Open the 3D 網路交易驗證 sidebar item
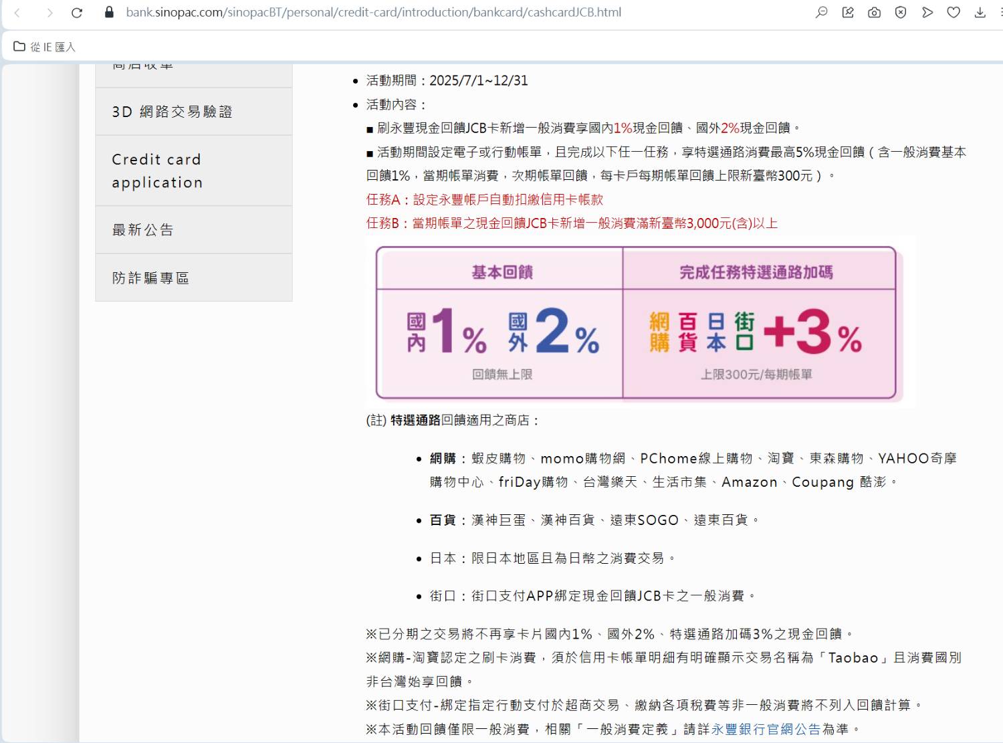The height and width of the screenshot is (743, 1003). tap(194, 112)
